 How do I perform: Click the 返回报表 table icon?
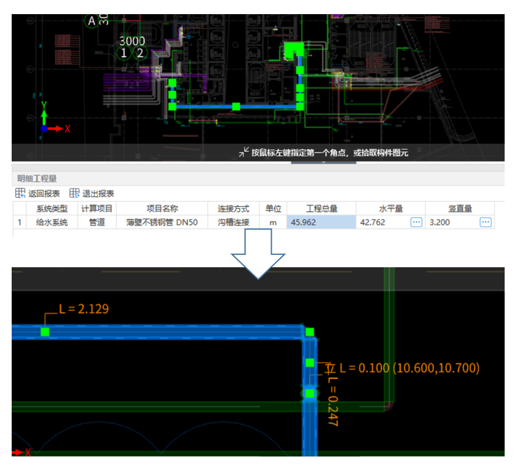click(x=20, y=194)
